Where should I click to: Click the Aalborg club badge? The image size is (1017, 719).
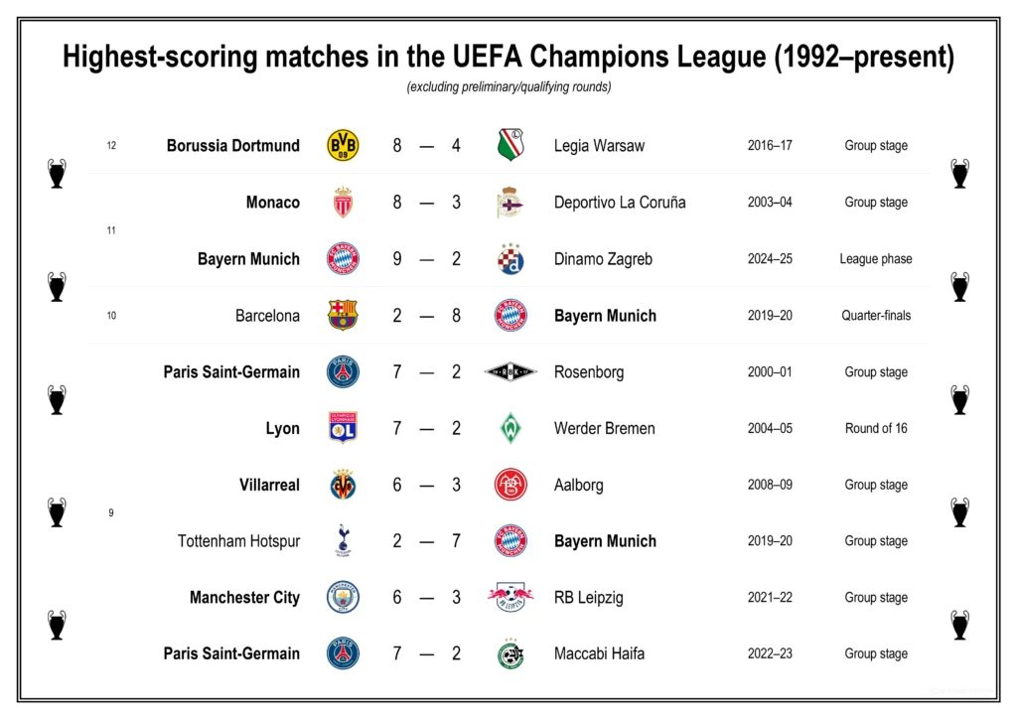[510, 485]
